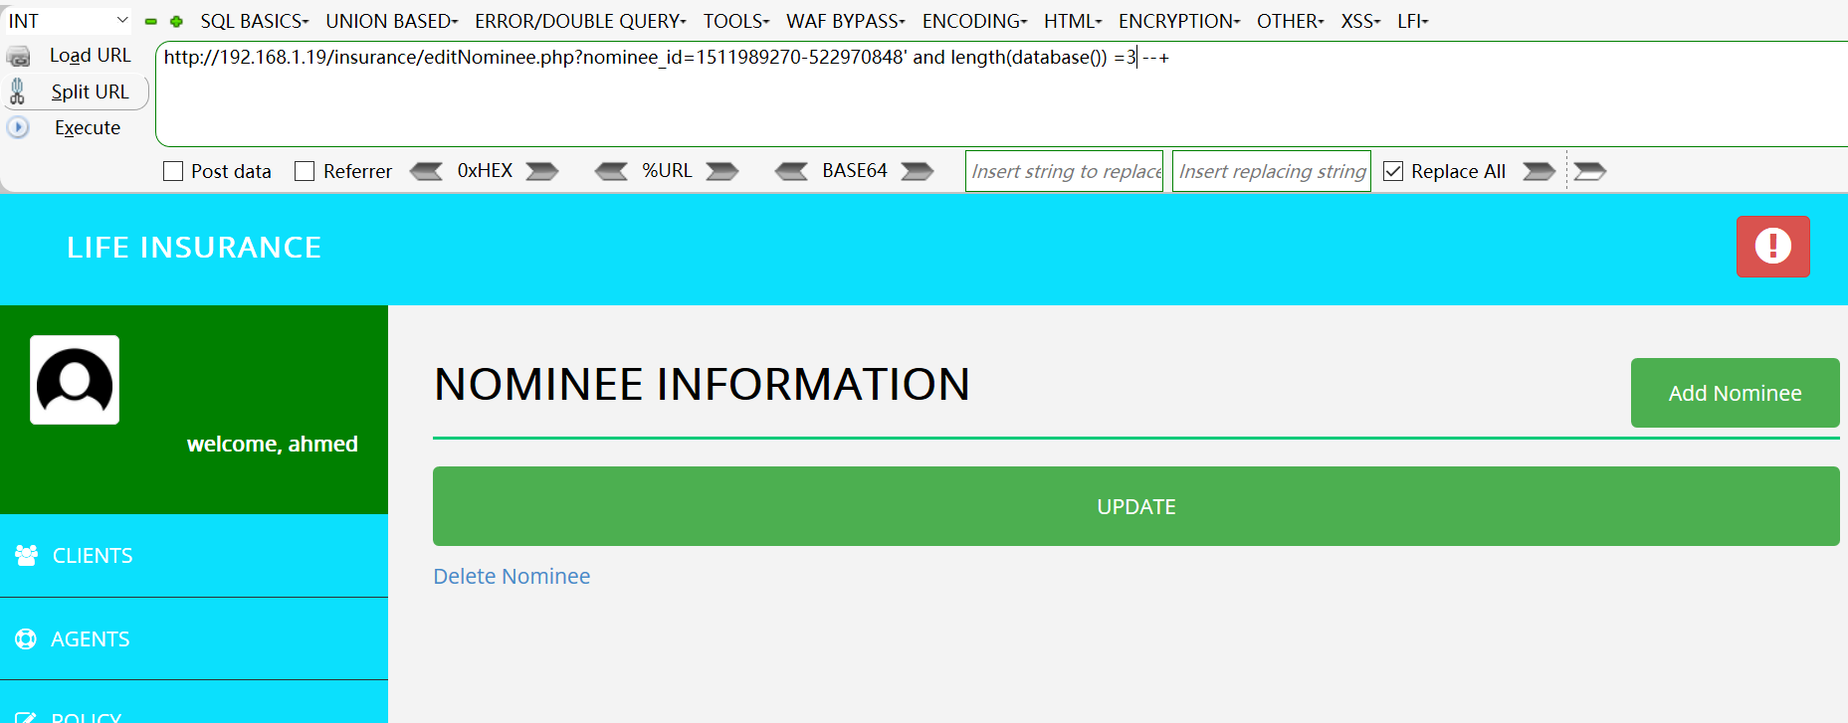
Task: Go to CLIENTS in the sidebar
Action: tap(194, 556)
